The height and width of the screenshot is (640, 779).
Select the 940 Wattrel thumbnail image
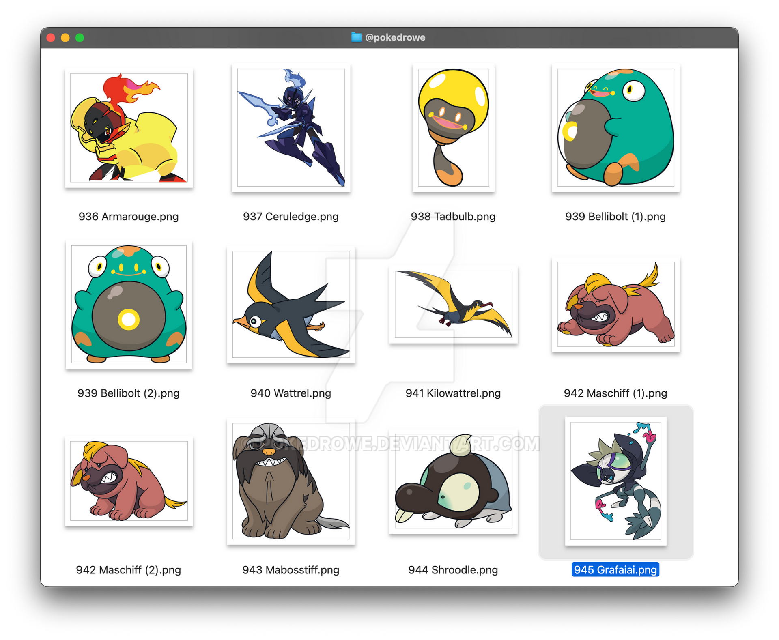(291, 304)
